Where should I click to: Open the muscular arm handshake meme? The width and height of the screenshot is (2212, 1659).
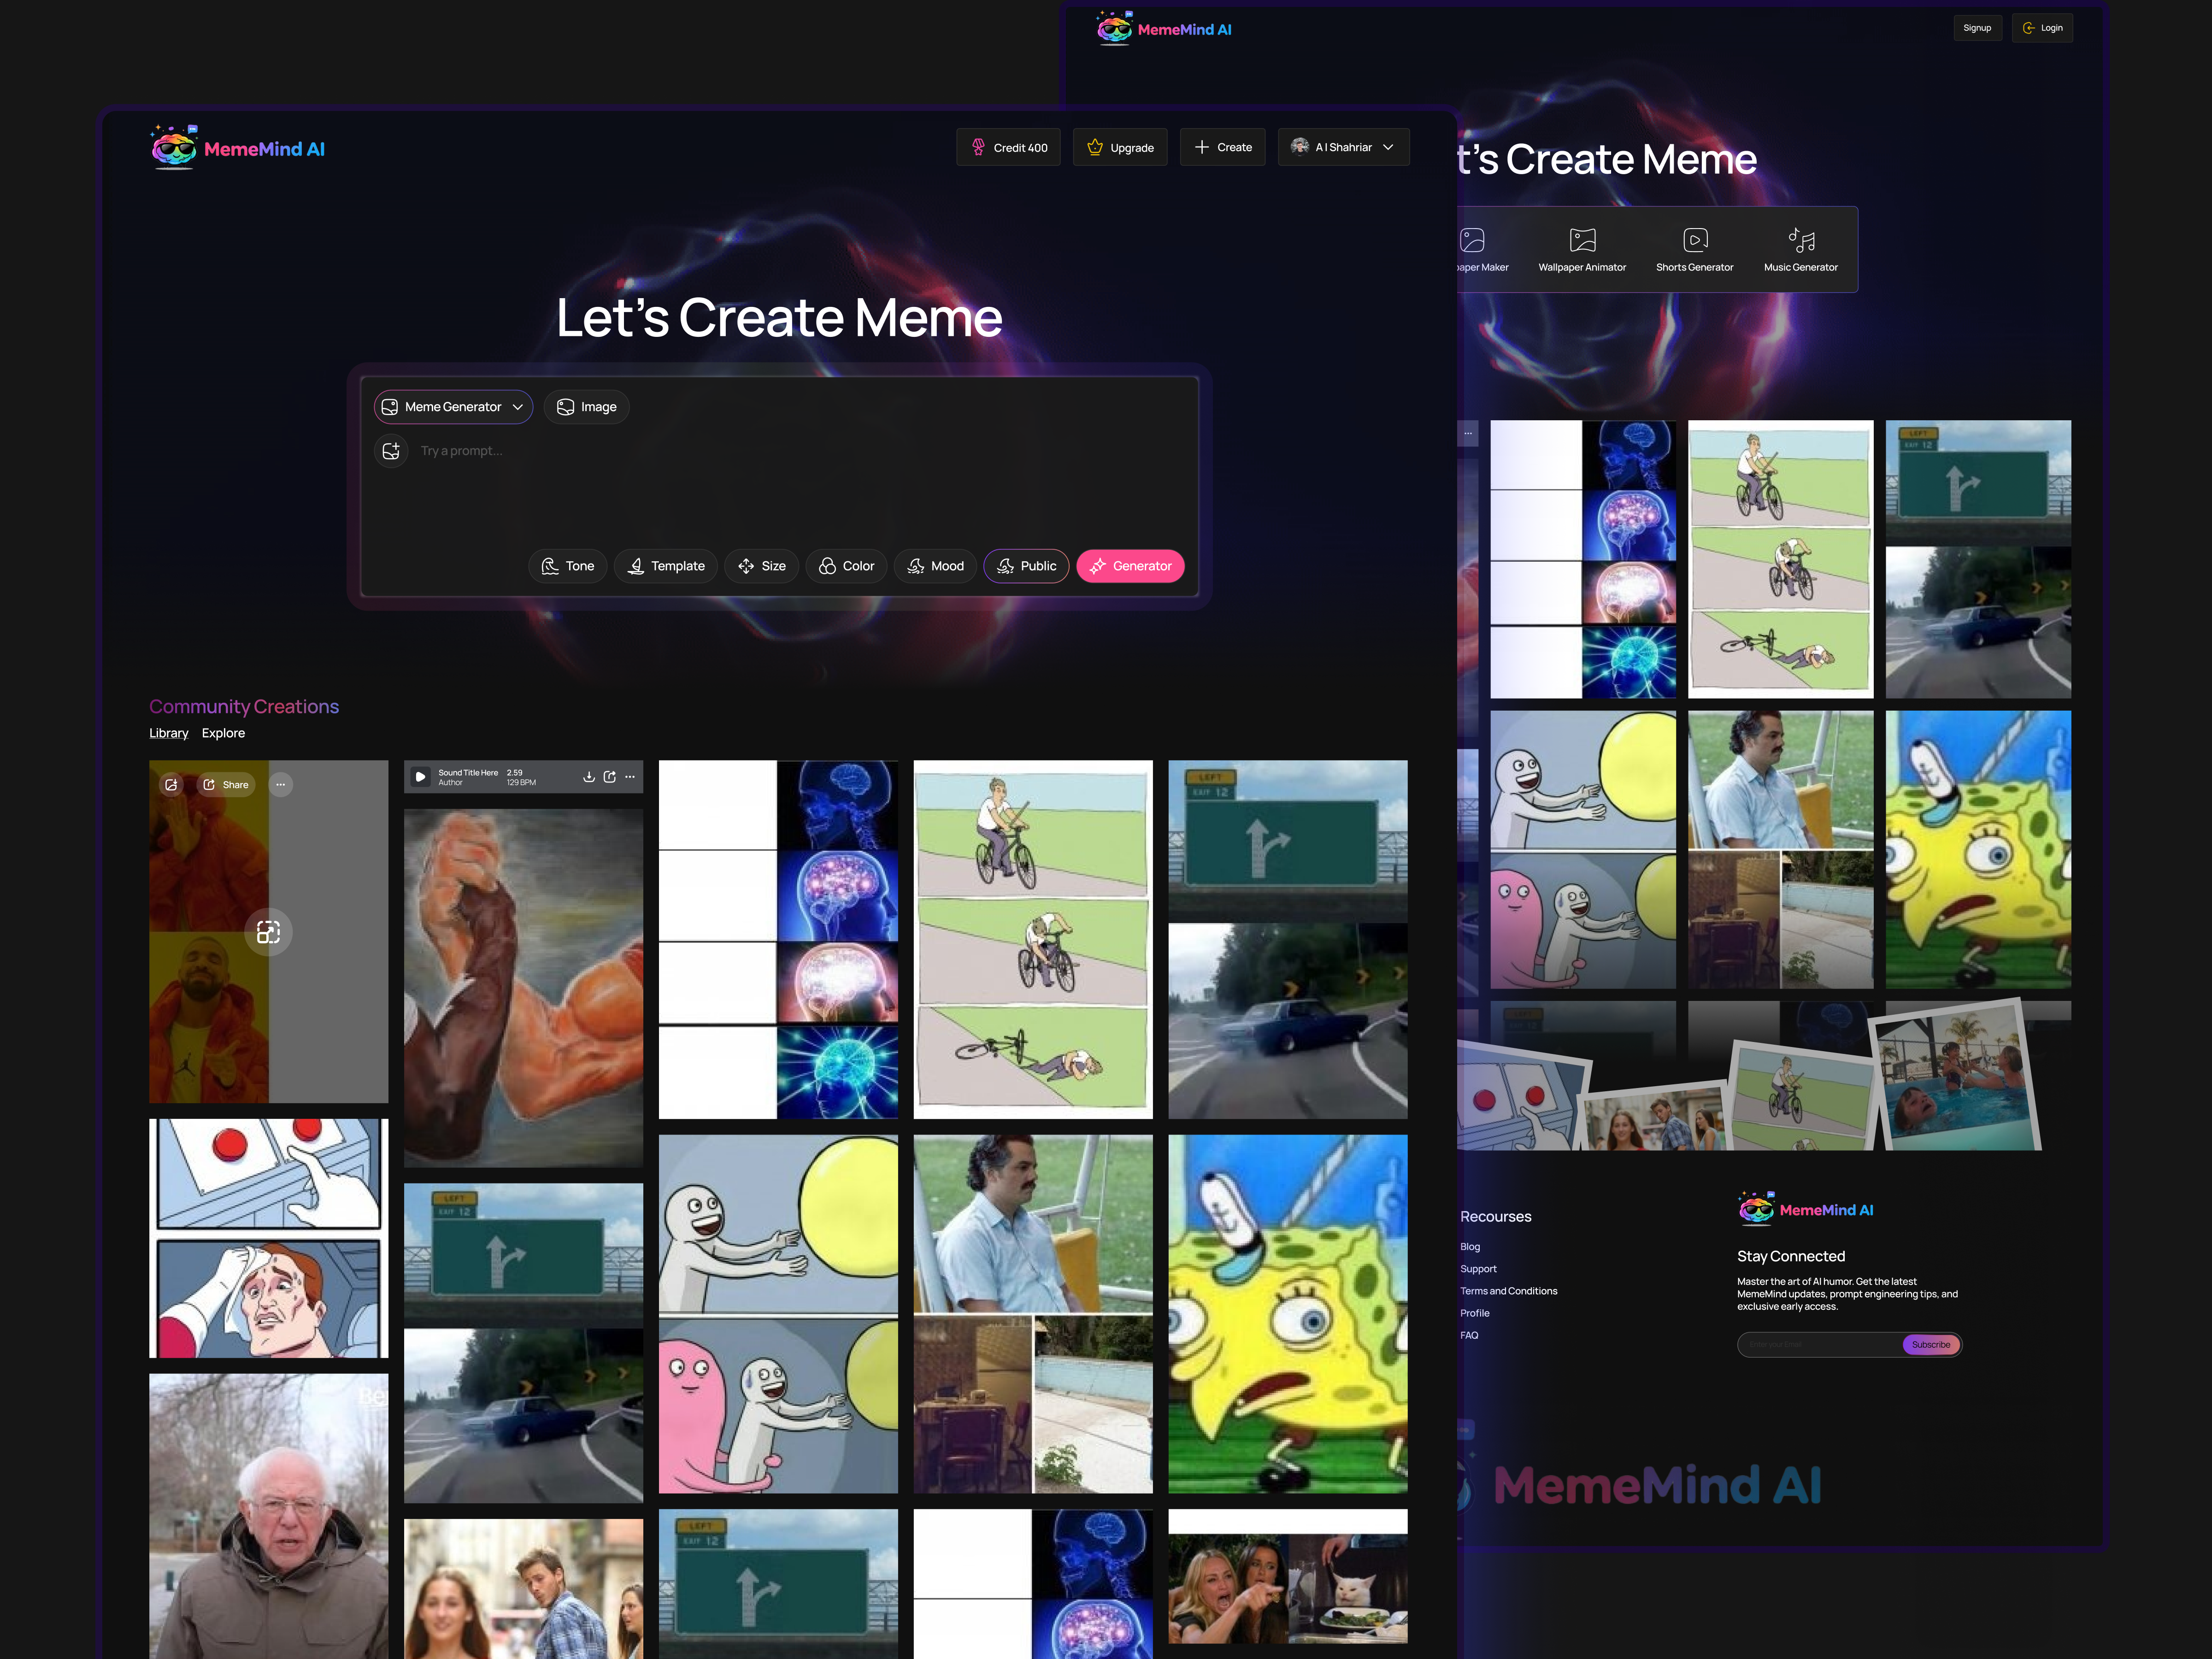tap(523, 988)
